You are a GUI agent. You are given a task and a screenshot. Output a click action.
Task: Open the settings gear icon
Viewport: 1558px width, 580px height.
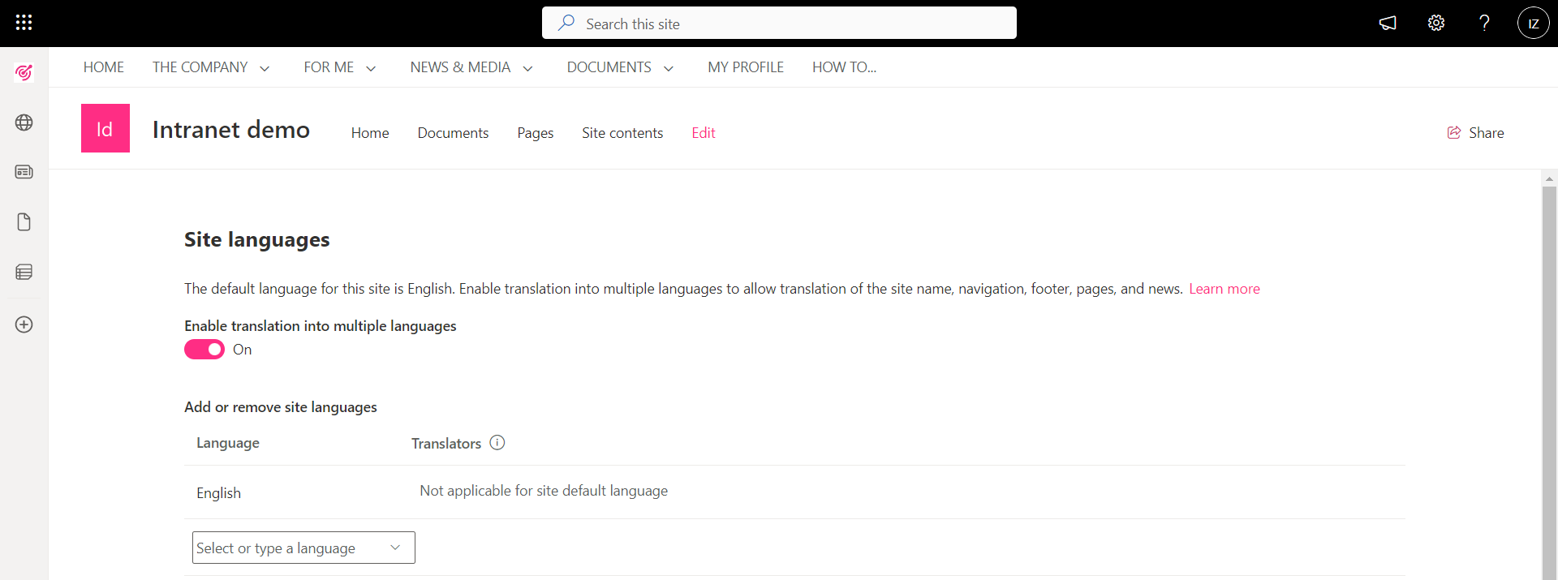pyautogui.click(x=1436, y=23)
